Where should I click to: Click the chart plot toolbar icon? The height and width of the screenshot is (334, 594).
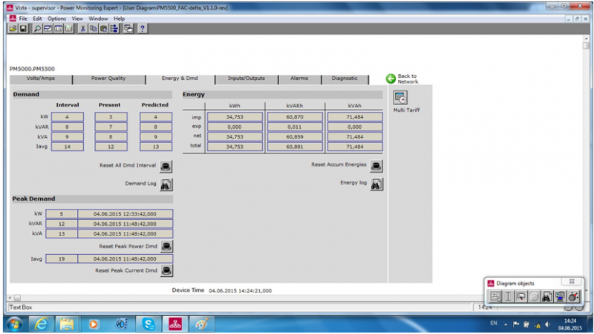[x=68, y=29]
